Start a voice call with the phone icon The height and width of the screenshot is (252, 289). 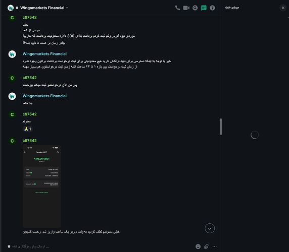177,8
